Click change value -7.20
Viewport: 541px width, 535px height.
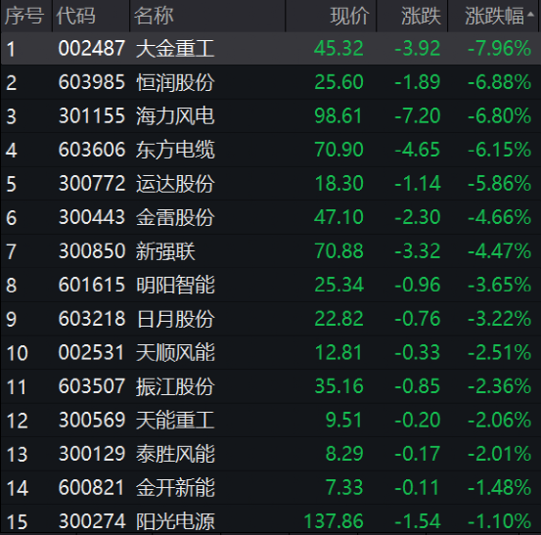(x=418, y=115)
